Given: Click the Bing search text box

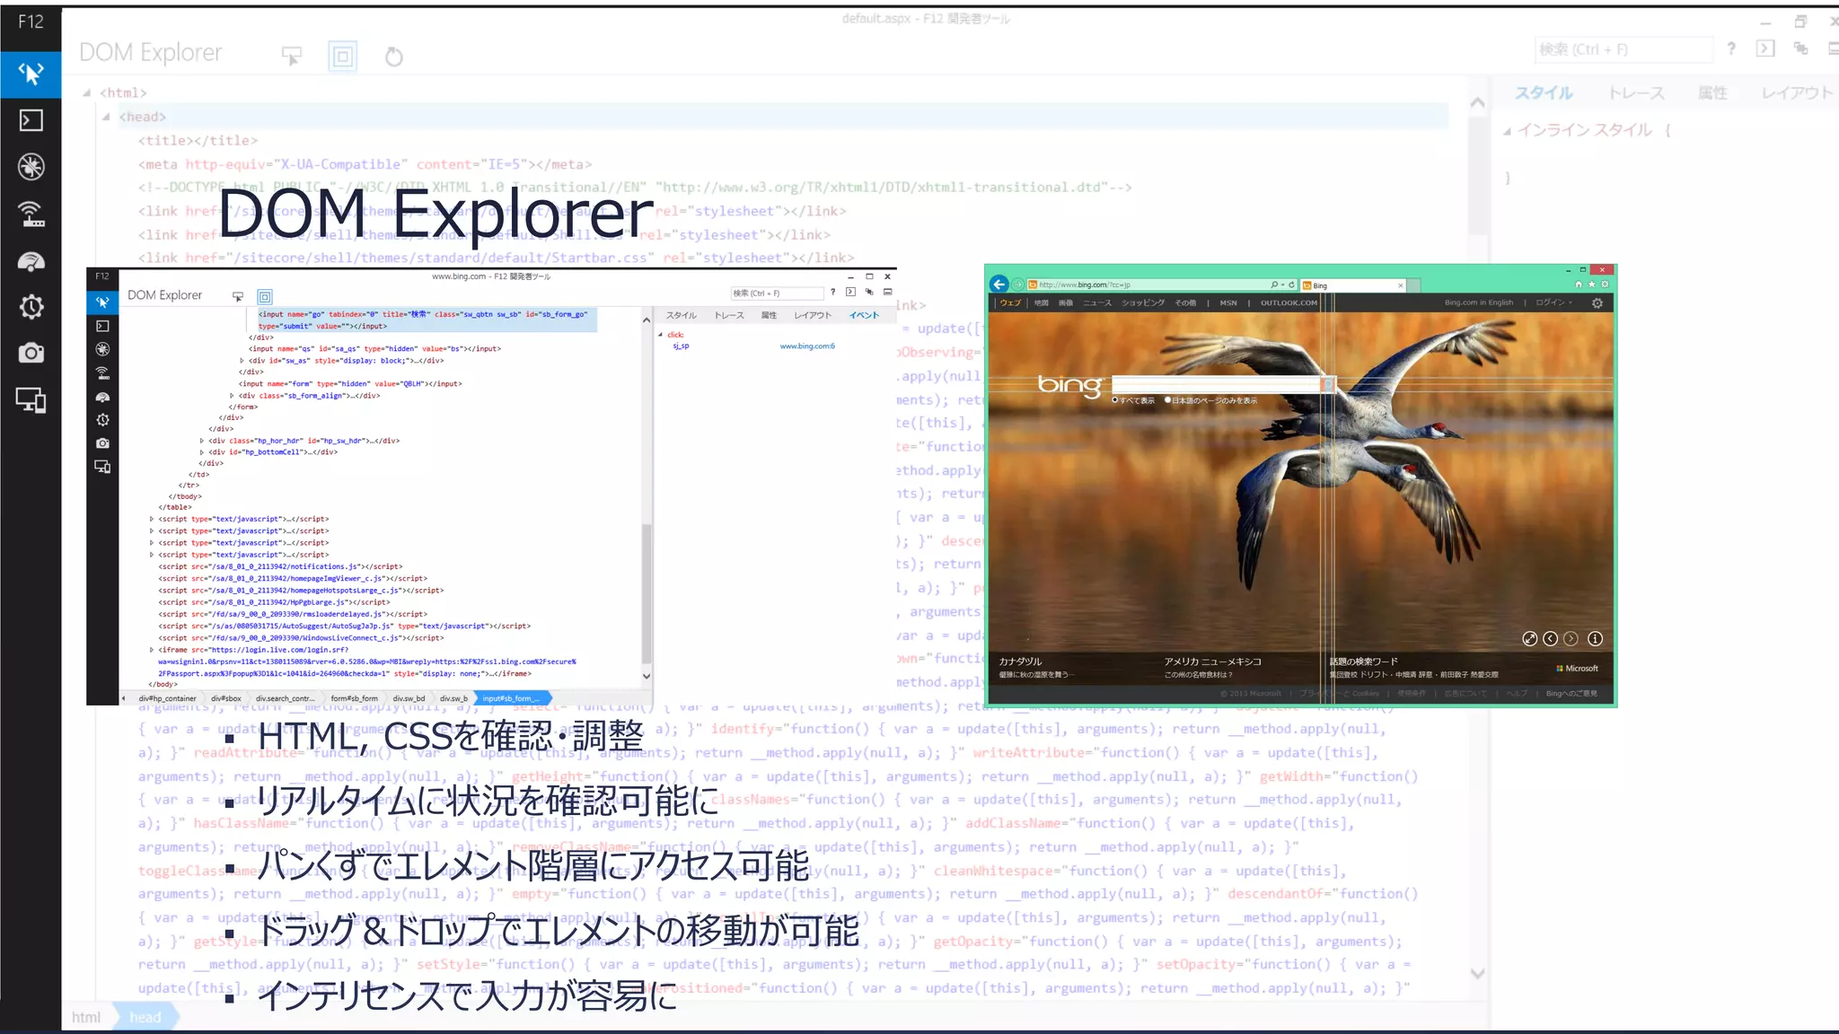Looking at the screenshot, I should tap(1216, 384).
